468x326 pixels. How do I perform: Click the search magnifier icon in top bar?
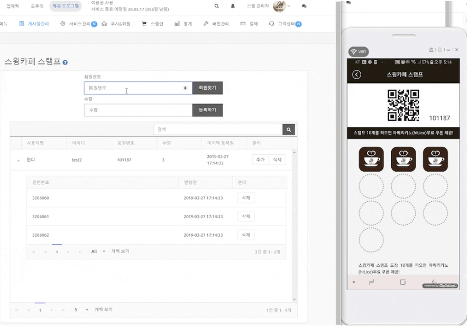216,6
